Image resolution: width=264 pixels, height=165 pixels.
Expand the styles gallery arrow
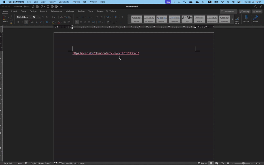coord(232,19)
